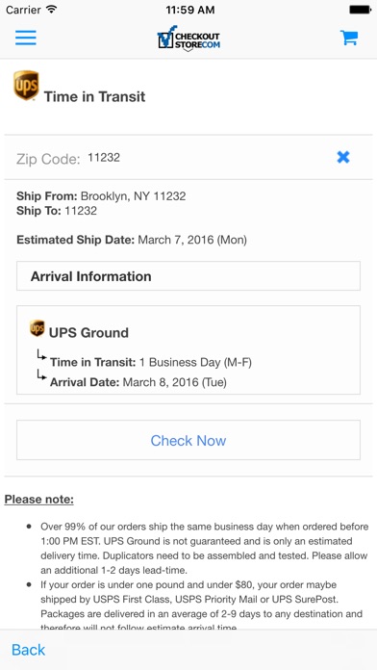The image size is (377, 670).
Task: Click the battery icon in status bar
Action: click(x=360, y=10)
